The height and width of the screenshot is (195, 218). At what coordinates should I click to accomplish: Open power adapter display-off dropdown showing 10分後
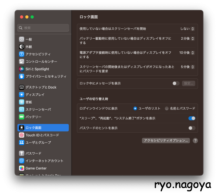click(187, 52)
